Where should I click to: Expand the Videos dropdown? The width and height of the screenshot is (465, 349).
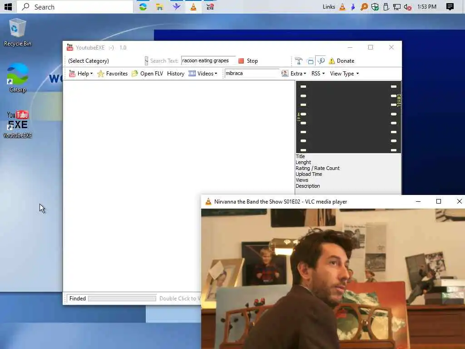pos(207,74)
